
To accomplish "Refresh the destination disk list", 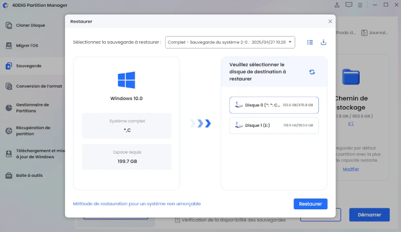I will 312,72.
